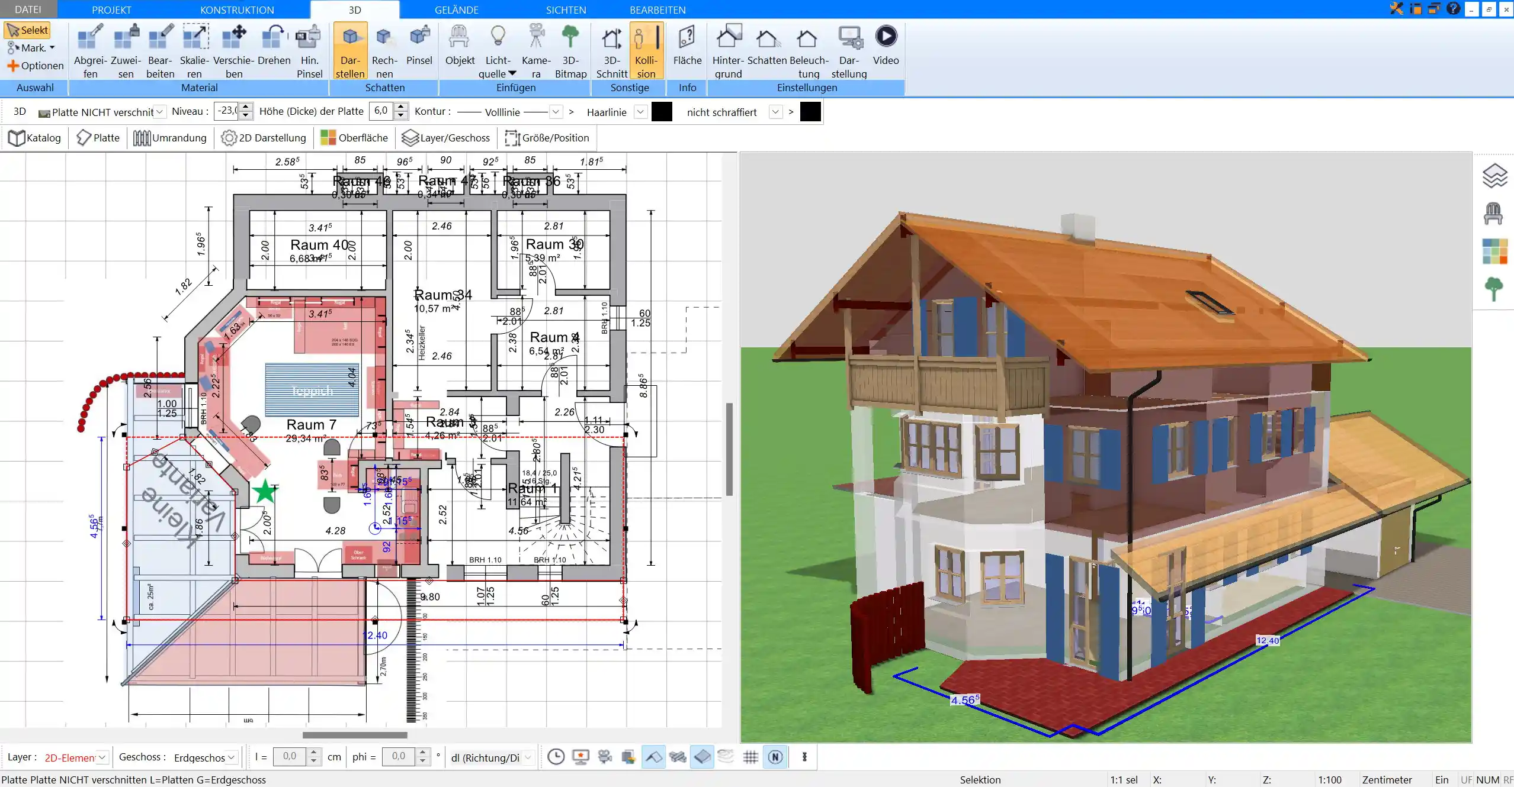
Task: Expand the Geschoss Erdgeschoss dropdown
Action: [x=232, y=757]
